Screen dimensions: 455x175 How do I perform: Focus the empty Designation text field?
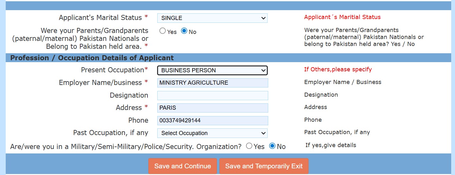tap(212, 95)
